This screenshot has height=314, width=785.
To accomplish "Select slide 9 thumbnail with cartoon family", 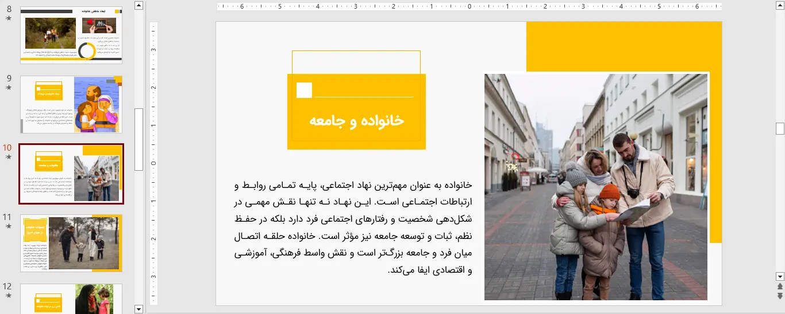I will point(71,104).
